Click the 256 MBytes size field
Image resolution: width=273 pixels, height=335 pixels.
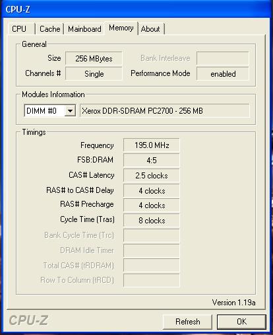pos(94,58)
